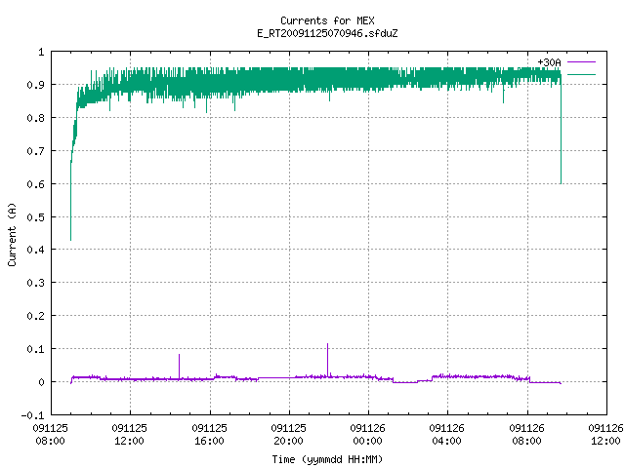
Task: Click x-axis label 091126 04:00
Action: pos(447,435)
